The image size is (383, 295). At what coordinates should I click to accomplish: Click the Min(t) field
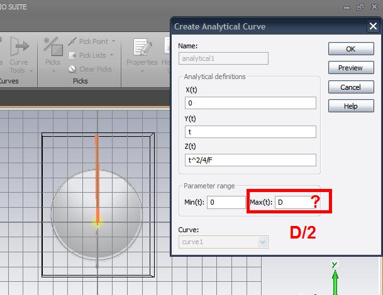point(226,202)
